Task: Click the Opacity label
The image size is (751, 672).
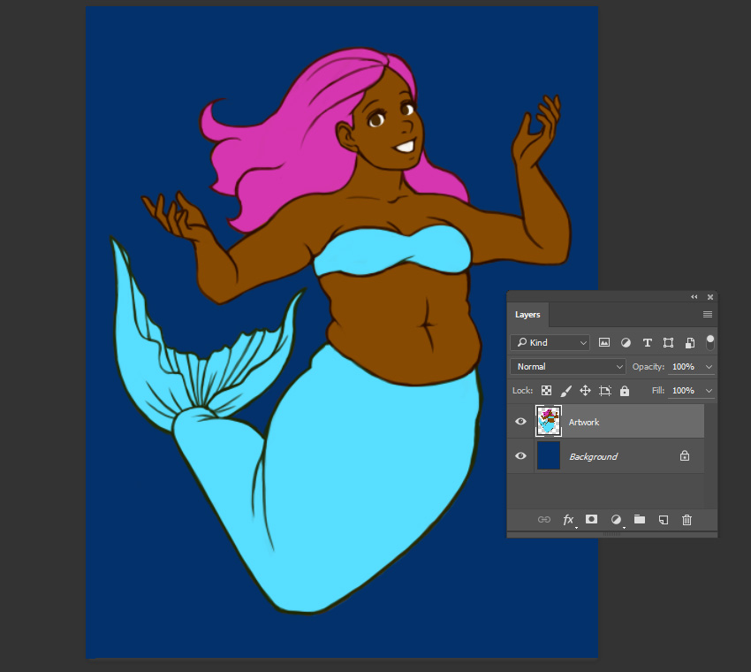Action: pyautogui.click(x=648, y=367)
